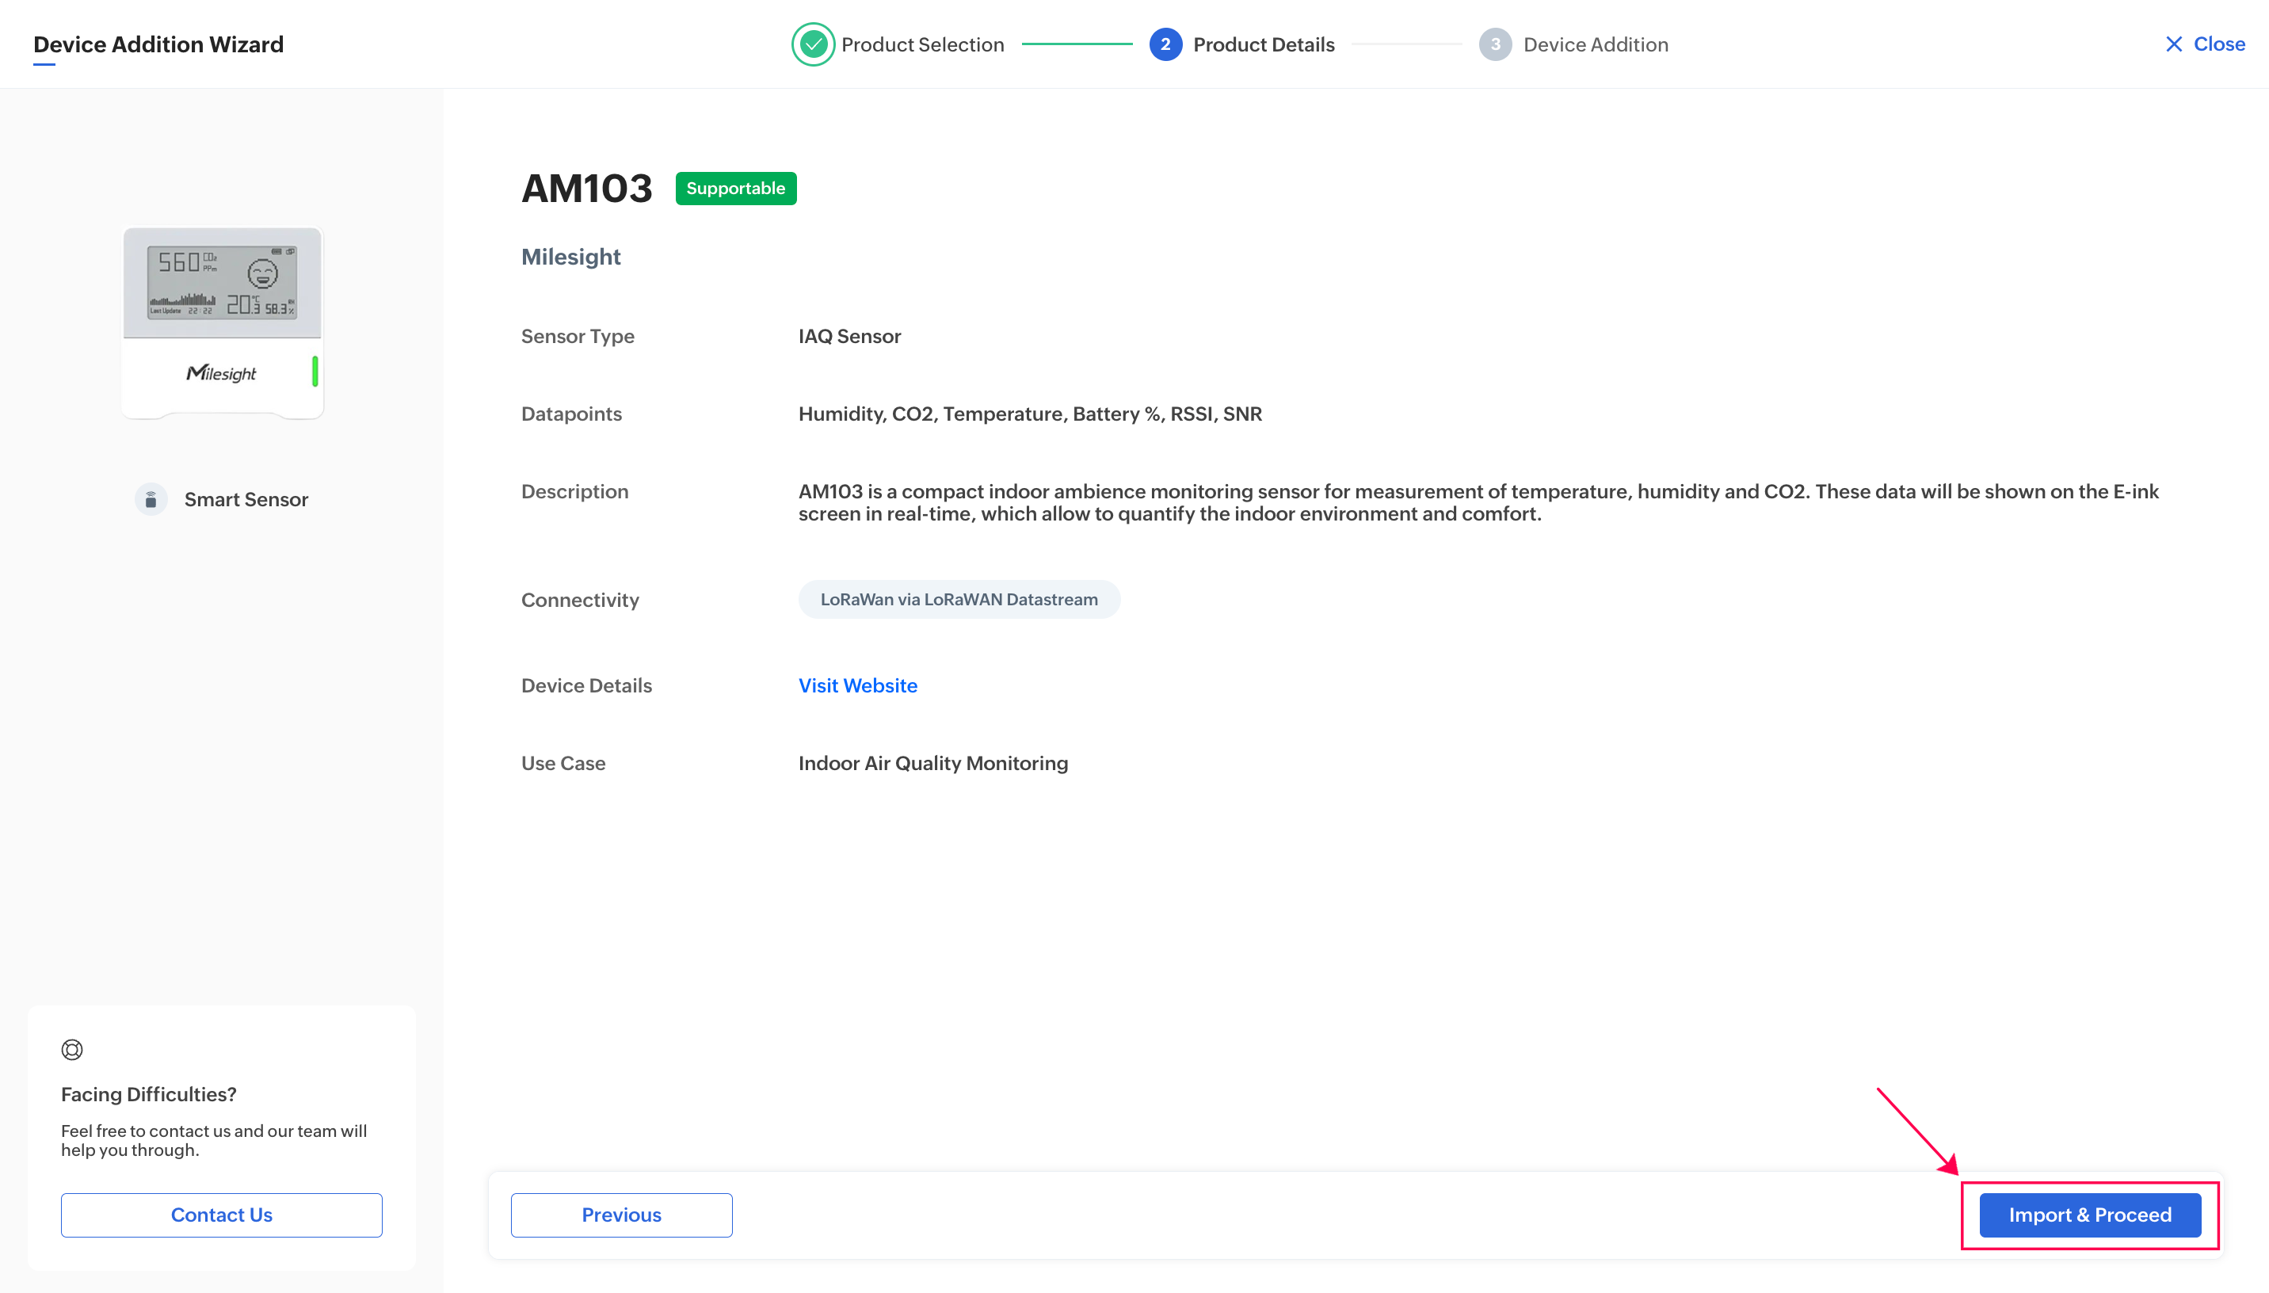This screenshot has height=1293, width=2269.
Task: Open the Visit Website link
Action: [x=857, y=685]
